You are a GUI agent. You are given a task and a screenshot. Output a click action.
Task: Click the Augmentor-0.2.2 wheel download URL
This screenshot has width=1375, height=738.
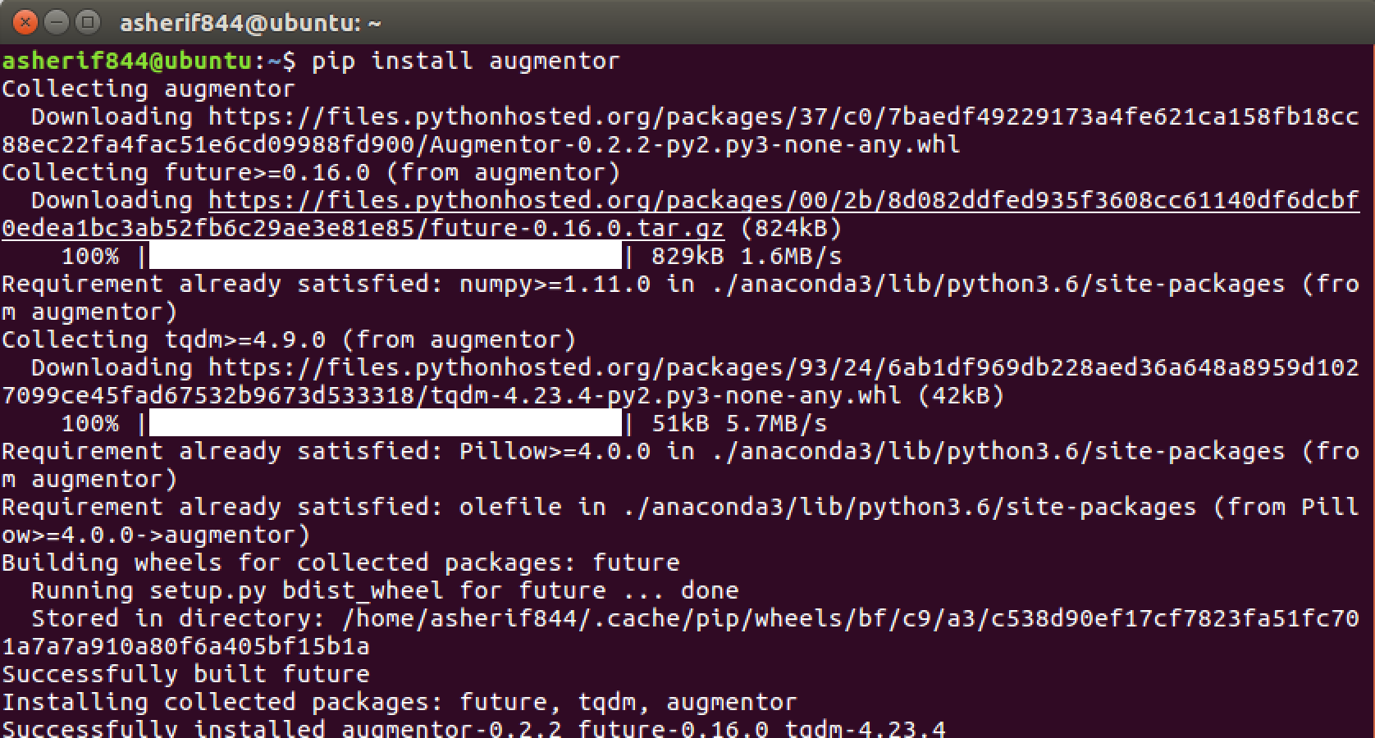[x=680, y=130]
